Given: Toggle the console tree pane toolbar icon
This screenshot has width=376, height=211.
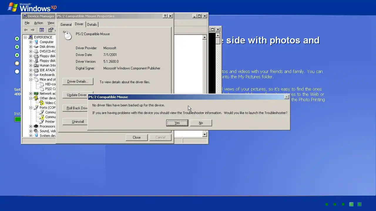Looking at the screenshot, I should (x=42, y=30).
